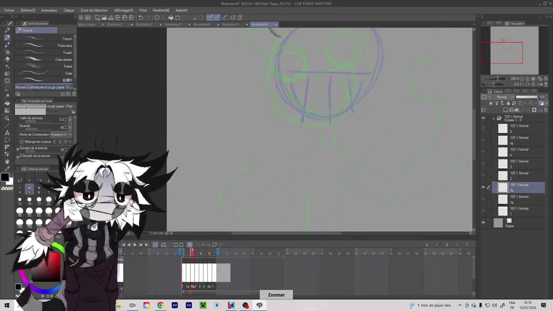Open Google Chrome from the taskbar
This screenshot has width=553, height=311.
(x=160, y=305)
